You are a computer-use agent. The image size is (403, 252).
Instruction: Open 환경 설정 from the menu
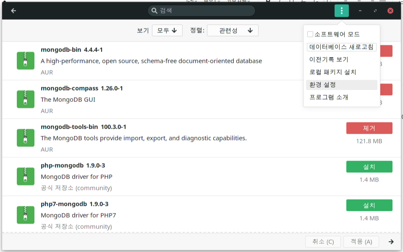point(342,85)
